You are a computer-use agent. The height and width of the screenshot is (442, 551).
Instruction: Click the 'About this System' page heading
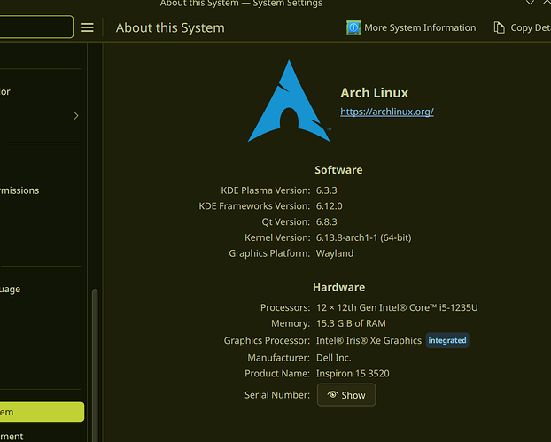click(x=170, y=27)
